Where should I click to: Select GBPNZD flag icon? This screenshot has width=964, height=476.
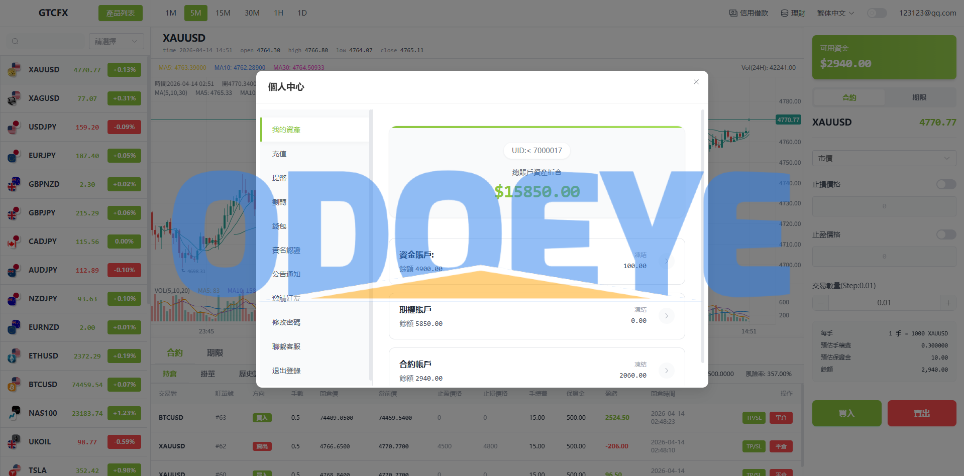(x=14, y=184)
